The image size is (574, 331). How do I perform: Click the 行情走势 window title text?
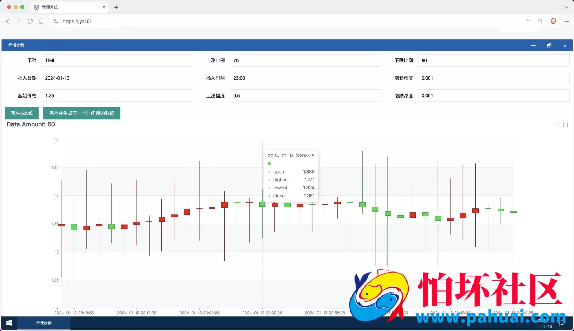tap(16, 46)
